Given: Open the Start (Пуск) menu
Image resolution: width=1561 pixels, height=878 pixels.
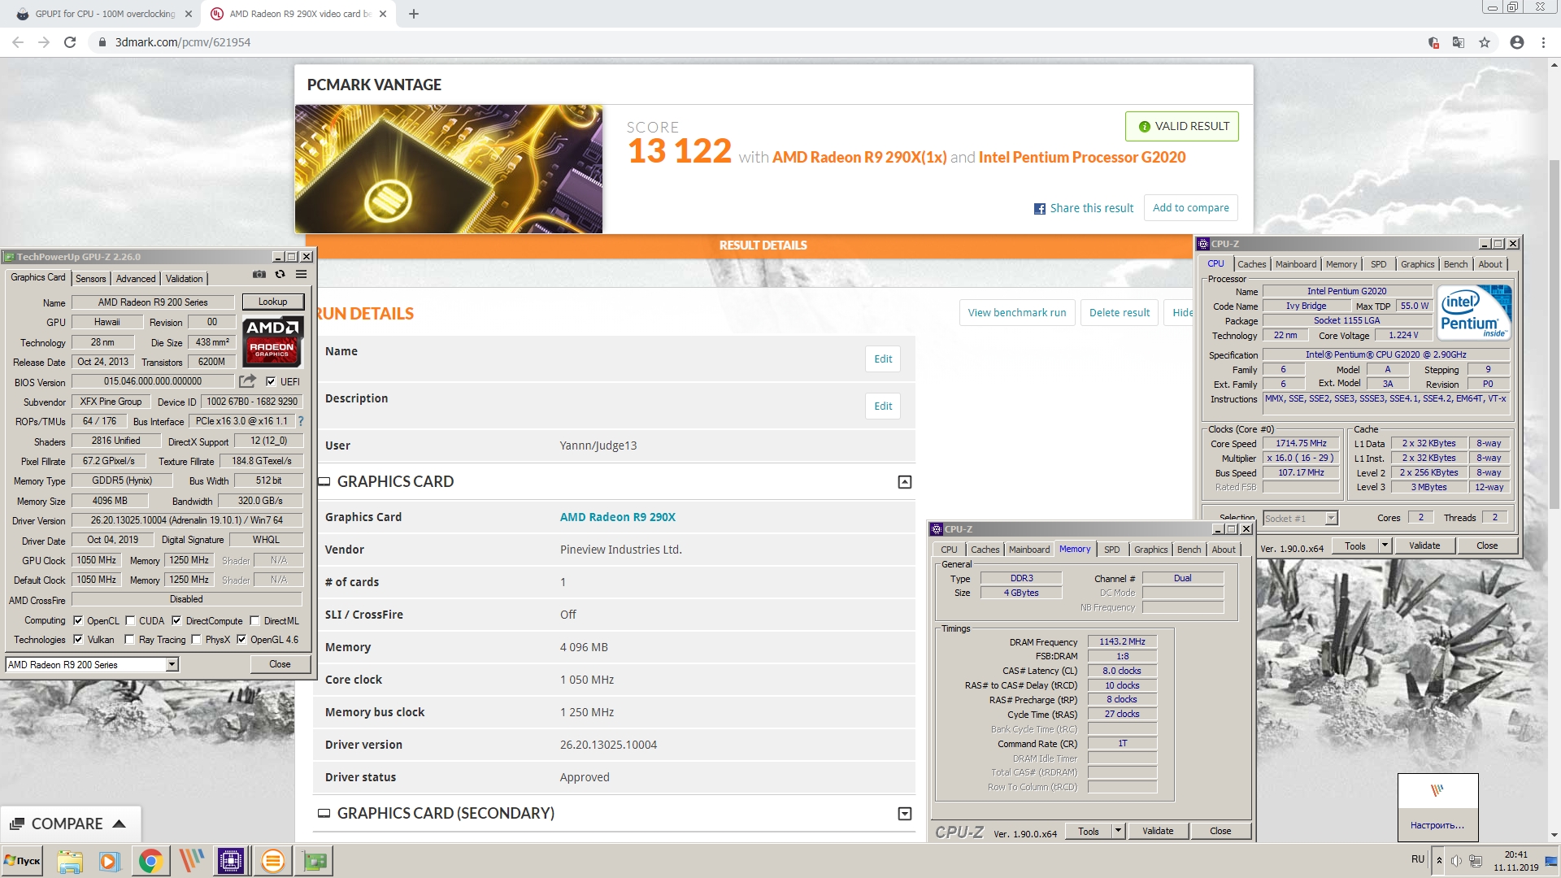Looking at the screenshot, I should coord(23,861).
